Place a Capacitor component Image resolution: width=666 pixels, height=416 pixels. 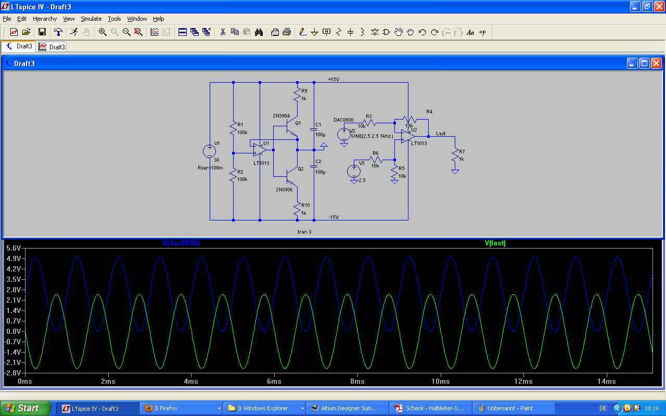[x=351, y=32]
